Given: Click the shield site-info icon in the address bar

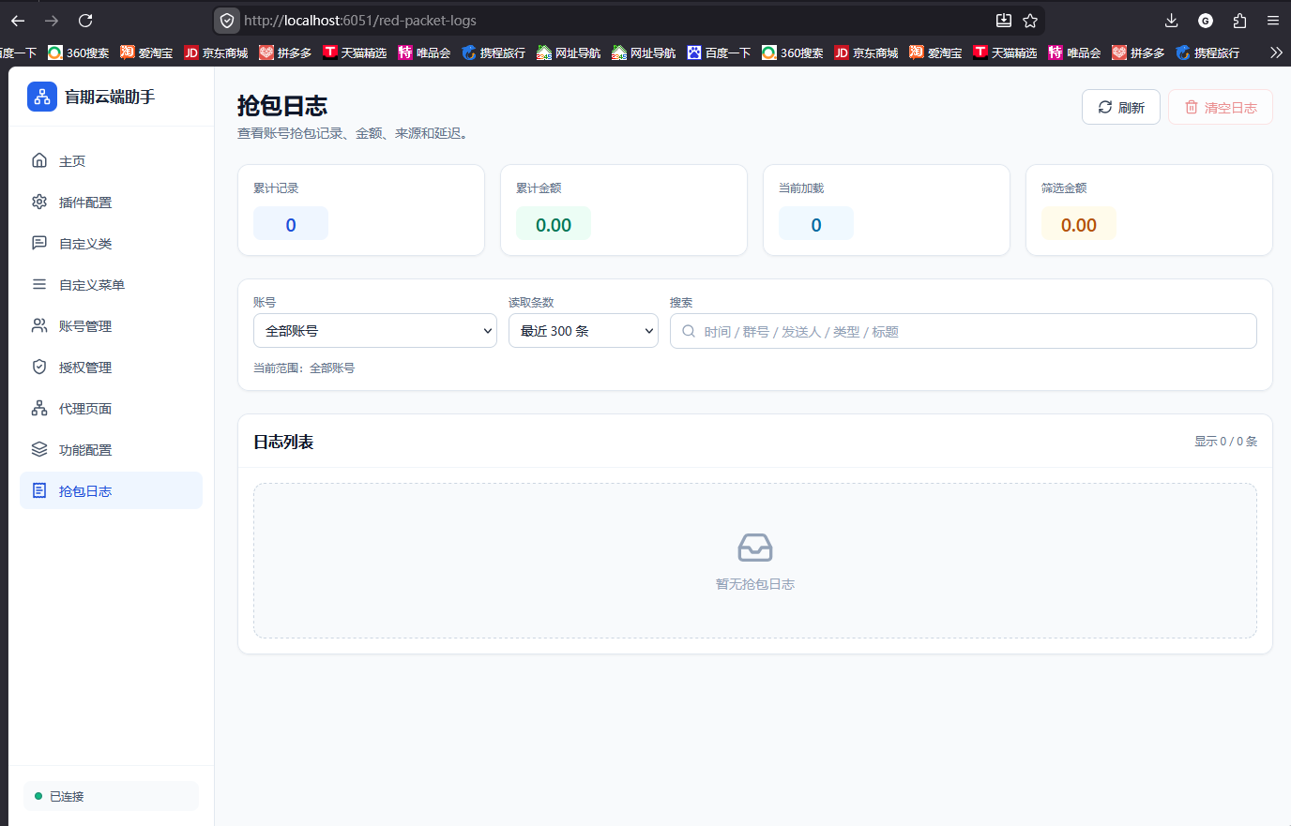Looking at the screenshot, I should [227, 21].
